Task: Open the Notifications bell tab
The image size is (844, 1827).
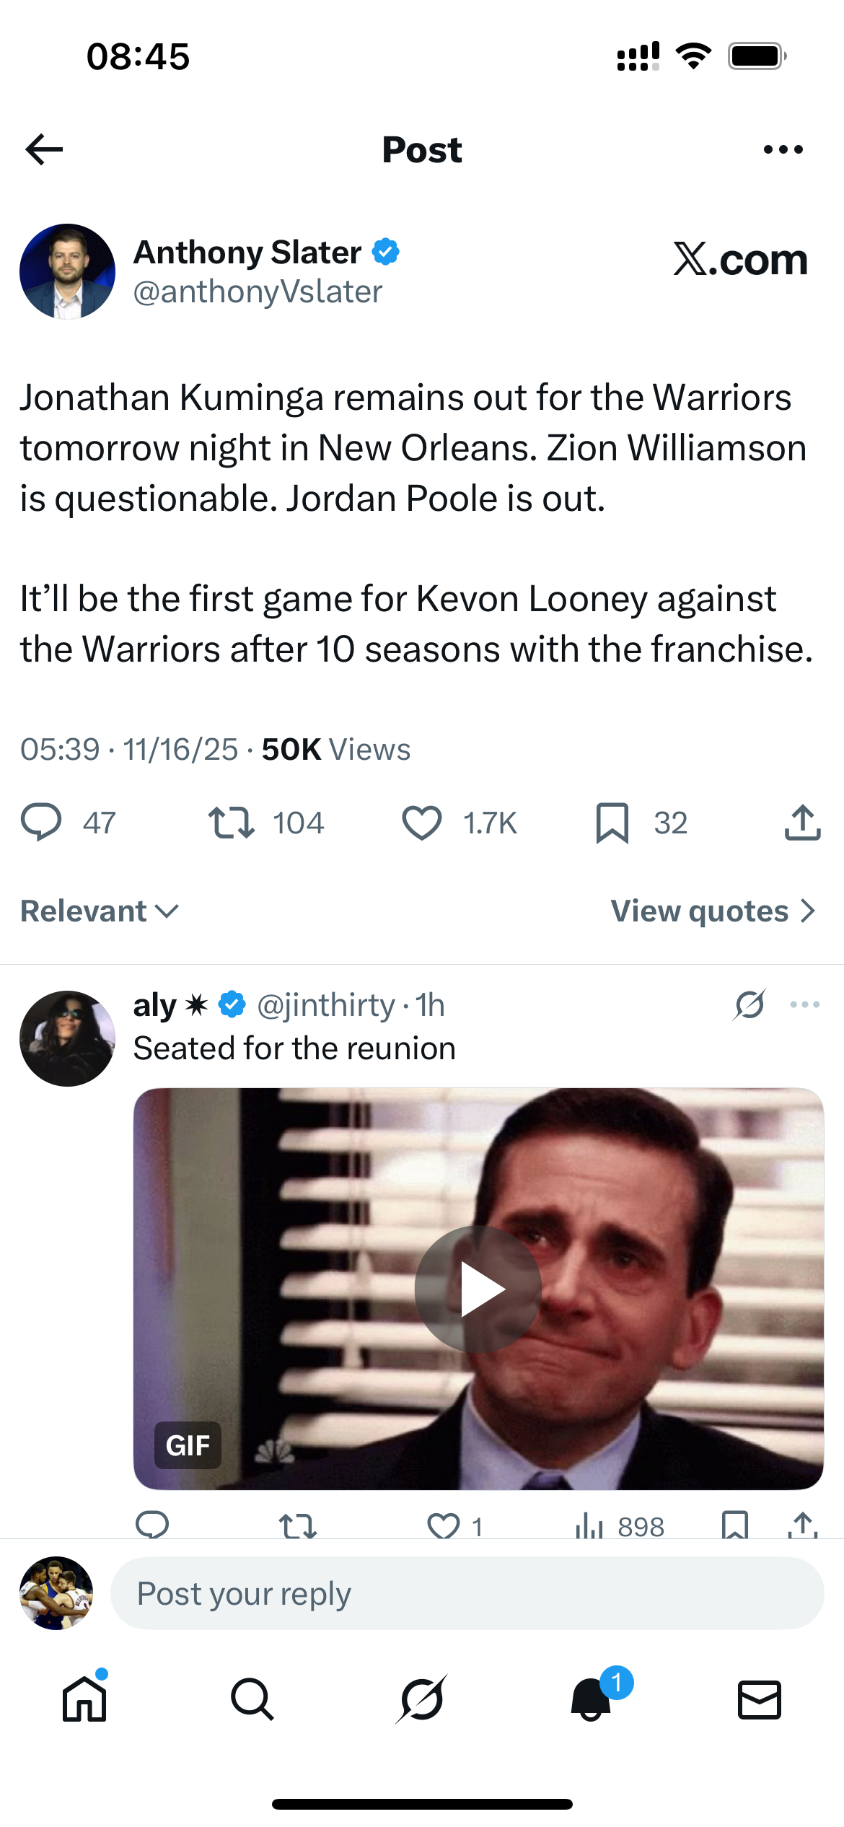Action: 591,1699
